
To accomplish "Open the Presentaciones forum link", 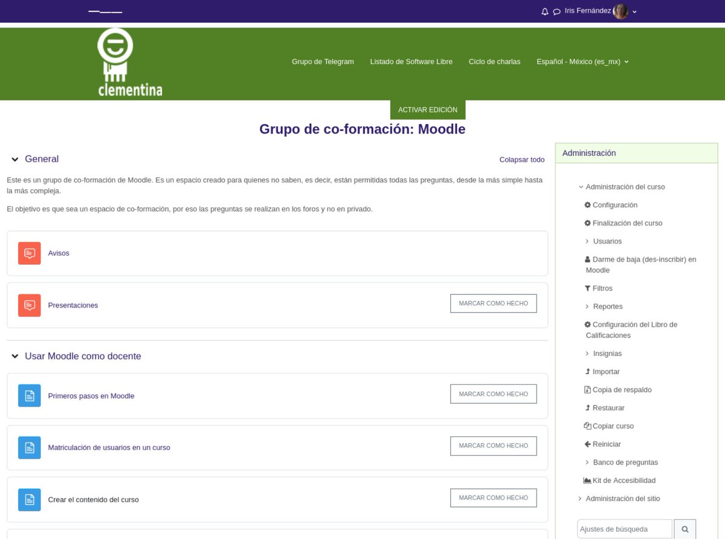I will pyautogui.click(x=73, y=305).
